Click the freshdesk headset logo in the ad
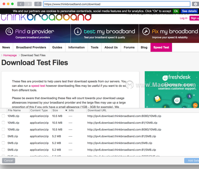Viewport: 199px width, 169px height. pyautogui.click(x=165, y=78)
